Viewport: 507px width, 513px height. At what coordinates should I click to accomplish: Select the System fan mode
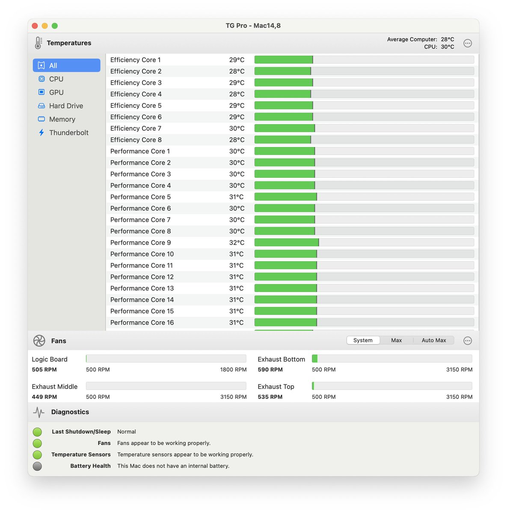coord(363,340)
